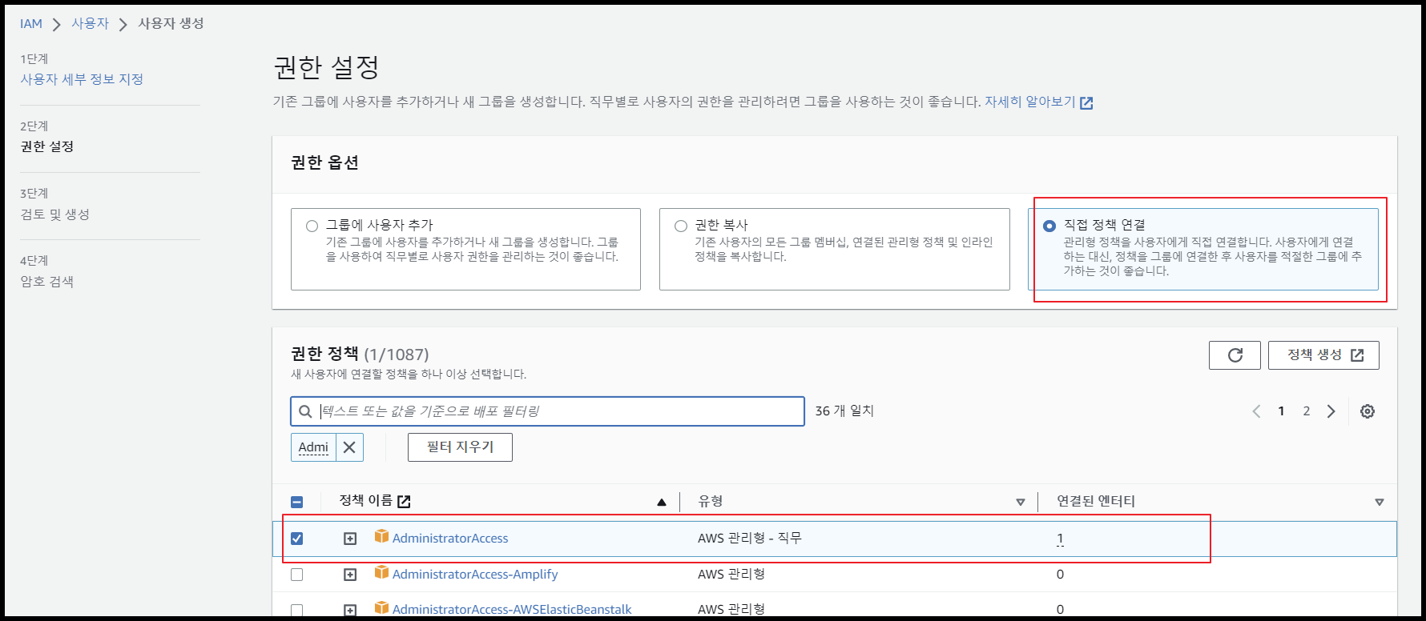Click the policy filter text input field
The height and width of the screenshot is (621, 1426).
547,411
